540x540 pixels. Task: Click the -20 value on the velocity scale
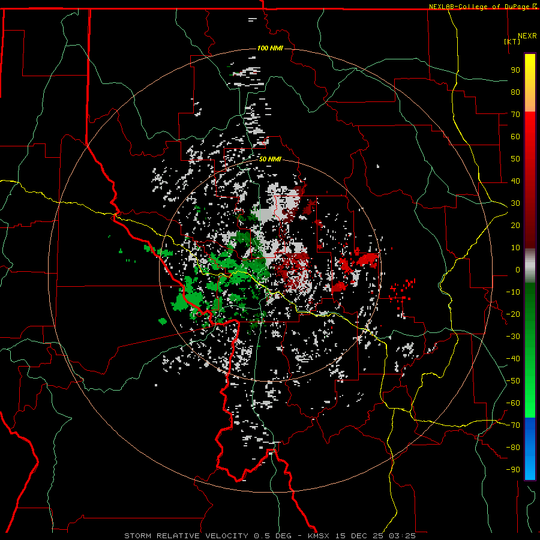tap(513, 314)
